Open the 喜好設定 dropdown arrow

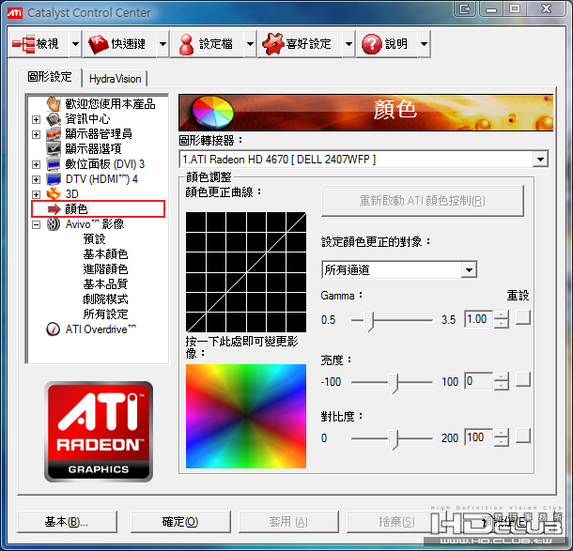click(x=349, y=44)
